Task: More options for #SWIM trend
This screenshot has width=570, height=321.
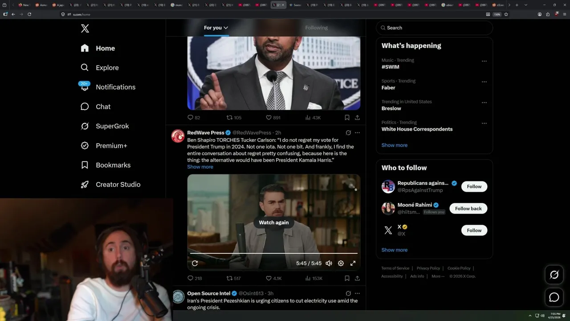Action: (x=484, y=61)
